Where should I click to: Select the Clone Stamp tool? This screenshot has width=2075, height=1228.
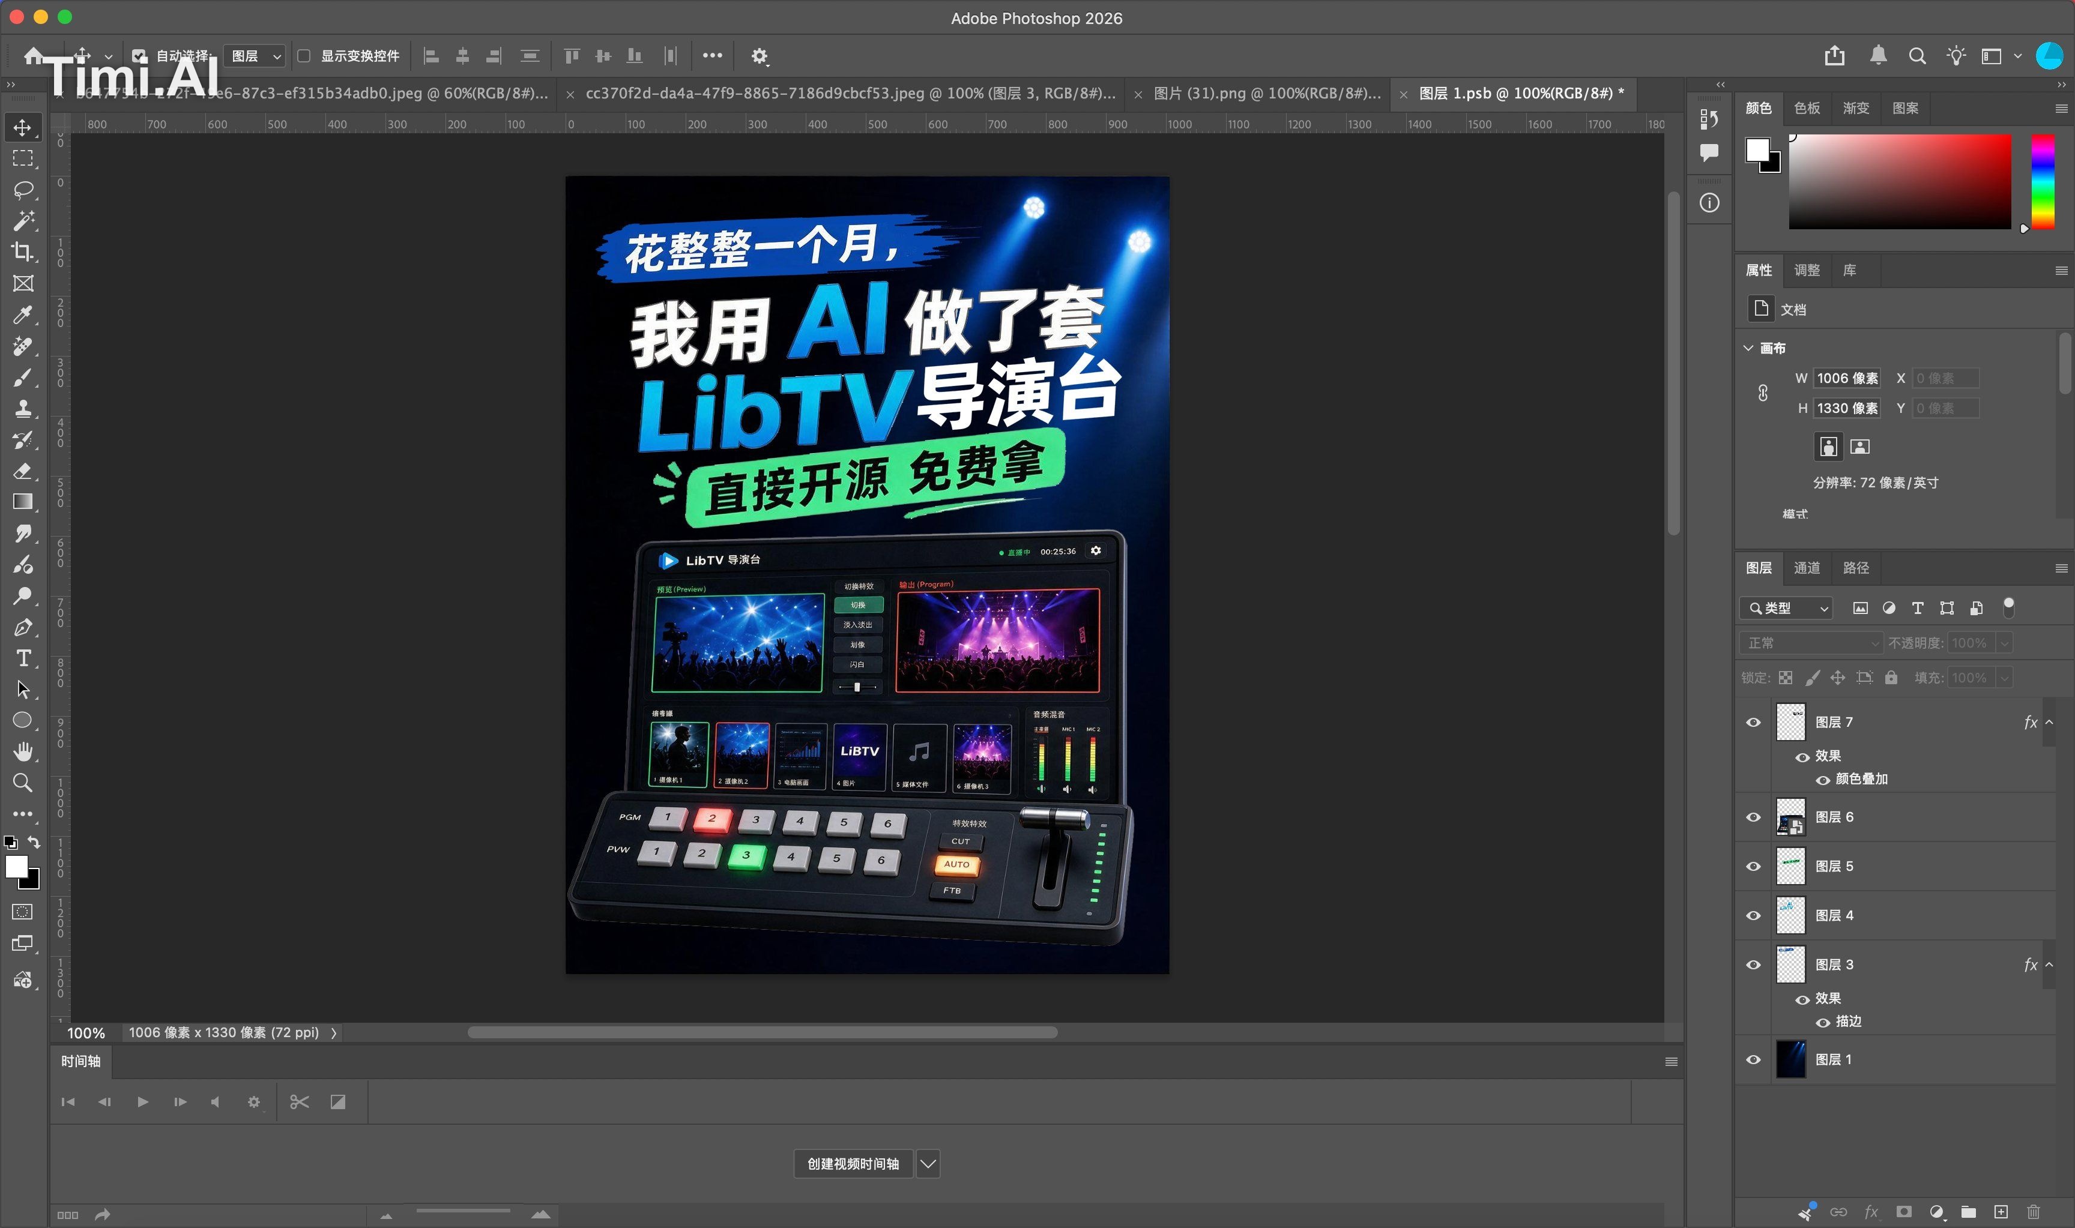pyautogui.click(x=22, y=408)
